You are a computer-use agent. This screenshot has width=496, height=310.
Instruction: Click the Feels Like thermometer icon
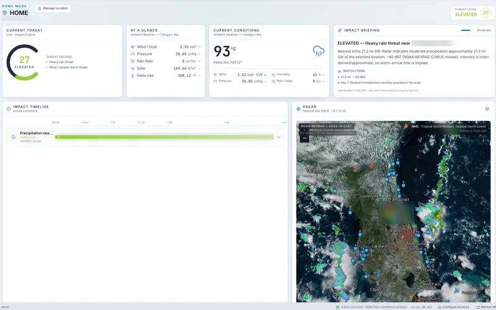pyautogui.click(x=133, y=76)
